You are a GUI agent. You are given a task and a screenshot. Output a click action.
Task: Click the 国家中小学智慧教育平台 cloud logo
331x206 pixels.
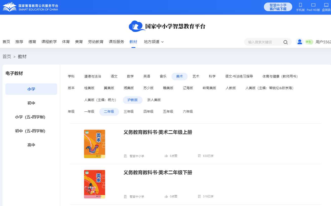click(167, 26)
